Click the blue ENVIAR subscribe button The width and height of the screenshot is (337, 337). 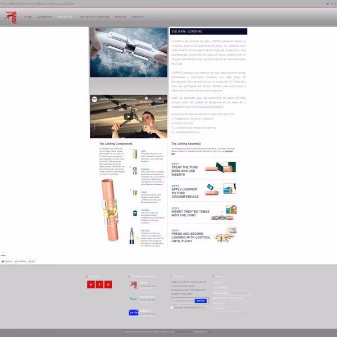(x=201, y=300)
